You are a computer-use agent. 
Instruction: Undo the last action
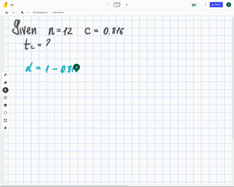(7, 13)
